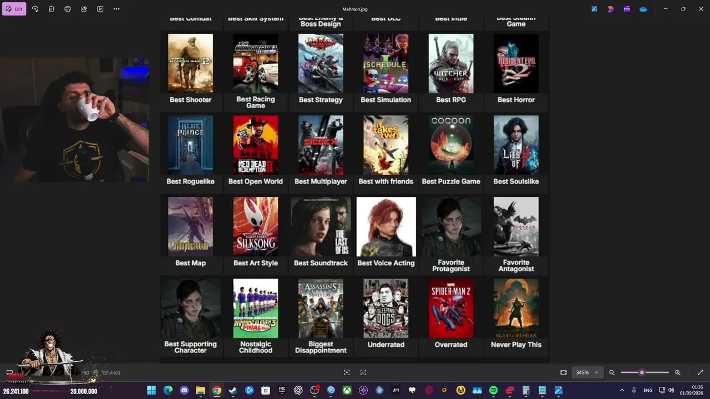The height and width of the screenshot is (399, 710).
Task: Open the Xbox app from taskbar
Action: pyautogui.click(x=347, y=390)
